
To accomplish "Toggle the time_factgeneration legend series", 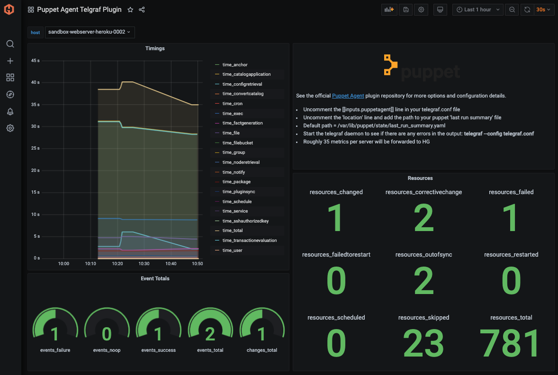I will [243, 123].
